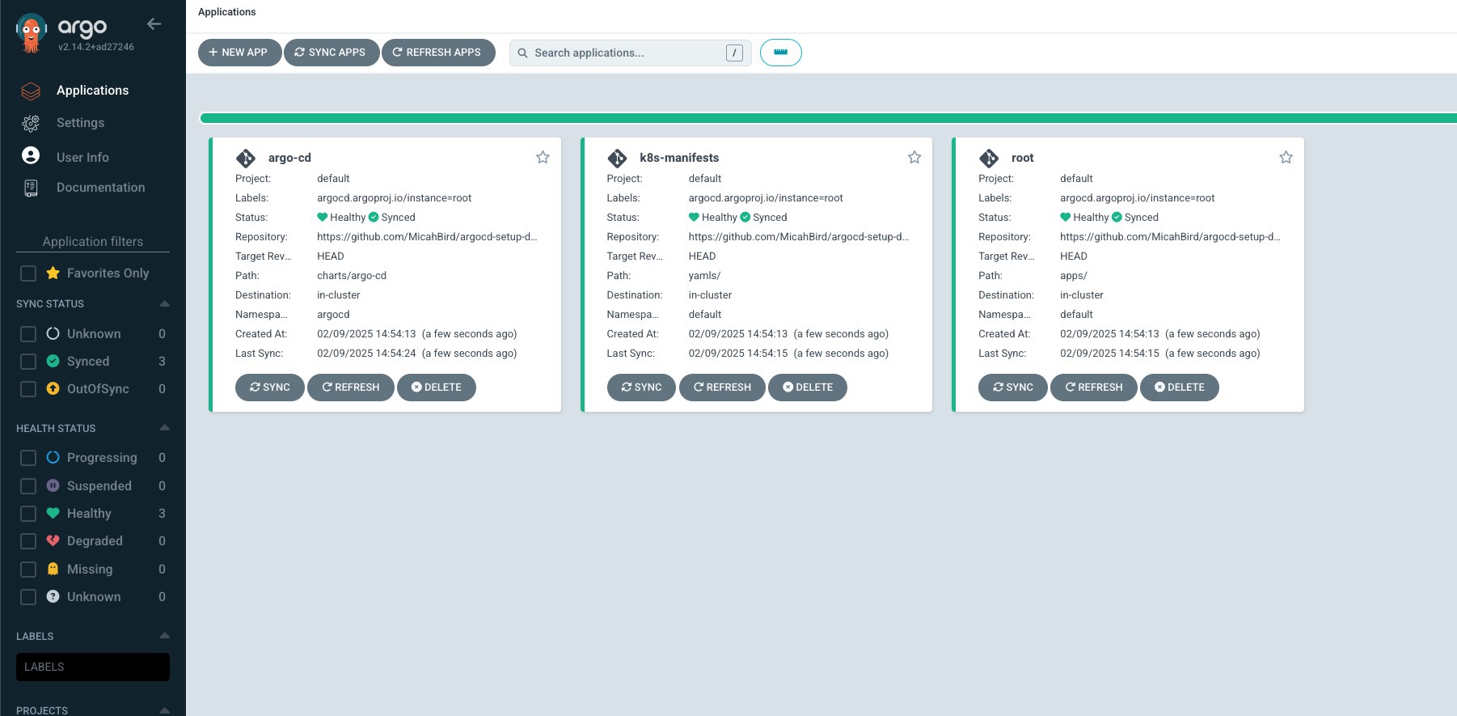Click argo-cd Synced check icon
The height and width of the screenshot is (716, 1457).
[x=374, y=217]
